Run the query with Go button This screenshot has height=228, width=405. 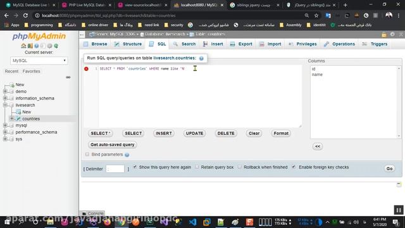click(x=390, y=168)
